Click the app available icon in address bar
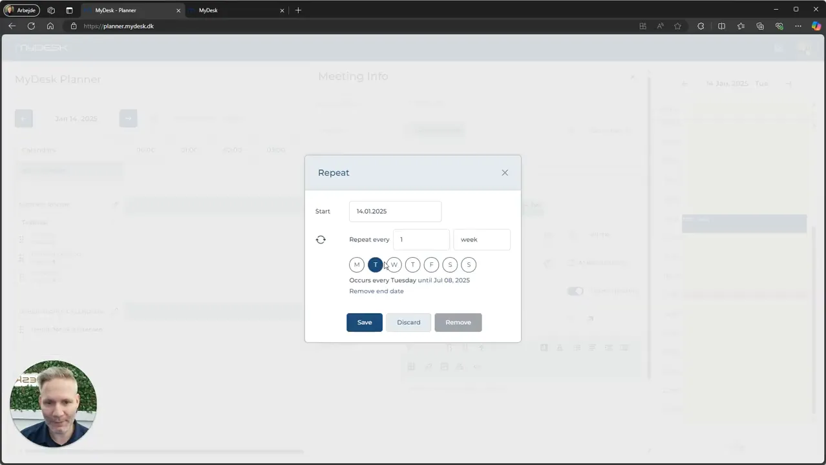 tap(642, 26)
